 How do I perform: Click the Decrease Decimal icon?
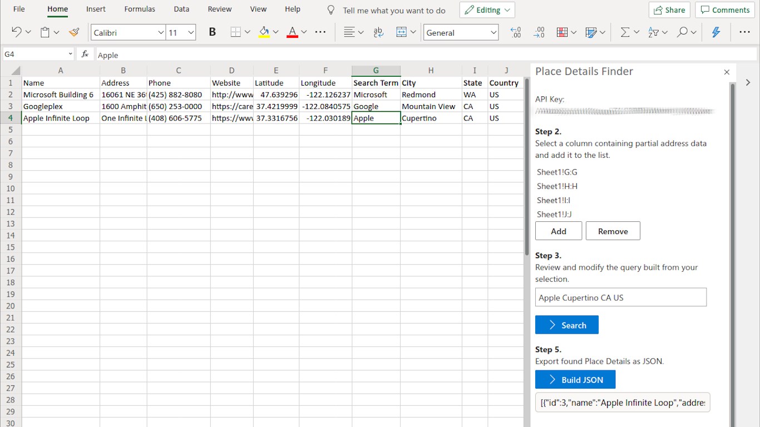click(x=539, y=32)
